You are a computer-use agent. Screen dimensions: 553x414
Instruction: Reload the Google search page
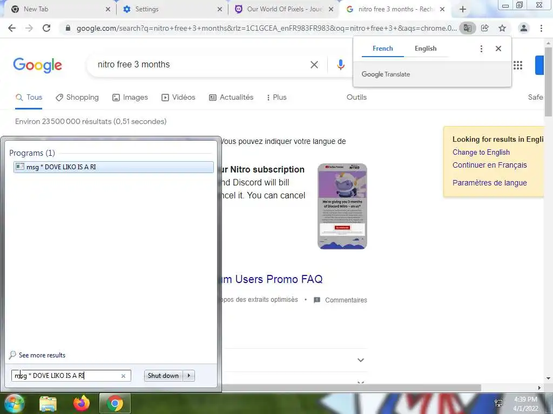tap(46, 28)
